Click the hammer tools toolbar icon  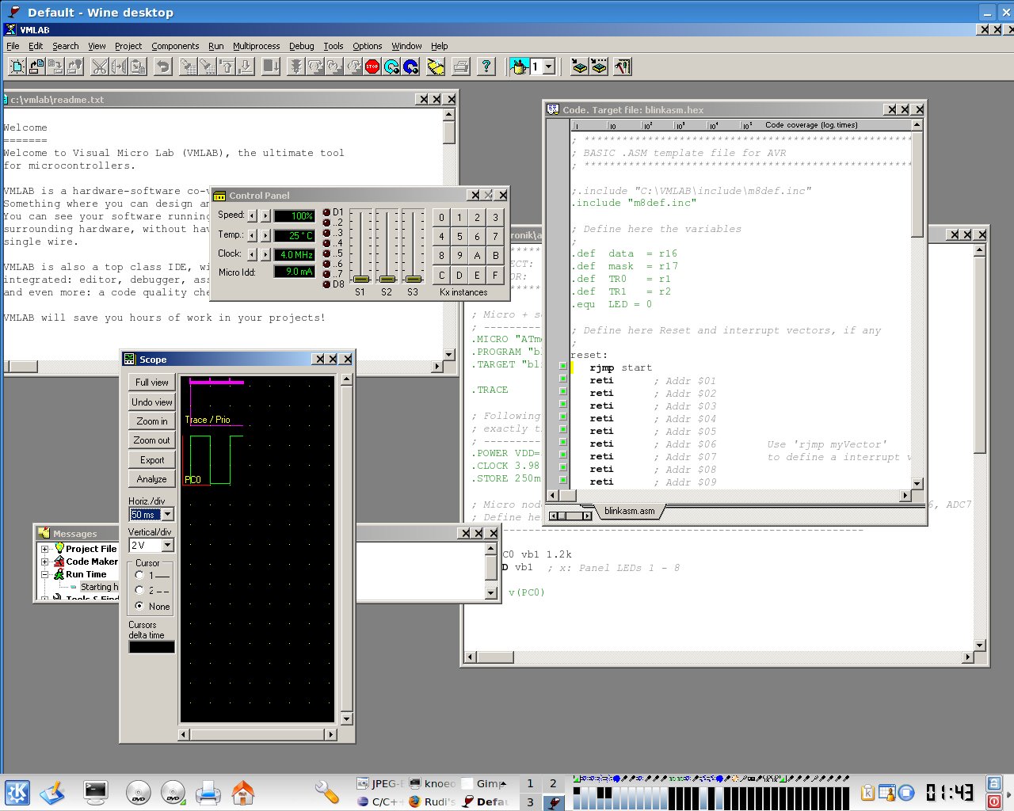pos(623,67)
